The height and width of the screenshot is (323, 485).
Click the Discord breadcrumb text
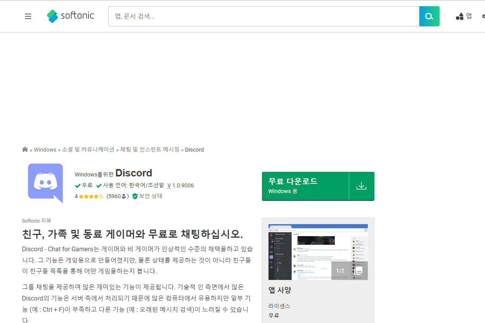coord(194,150)
